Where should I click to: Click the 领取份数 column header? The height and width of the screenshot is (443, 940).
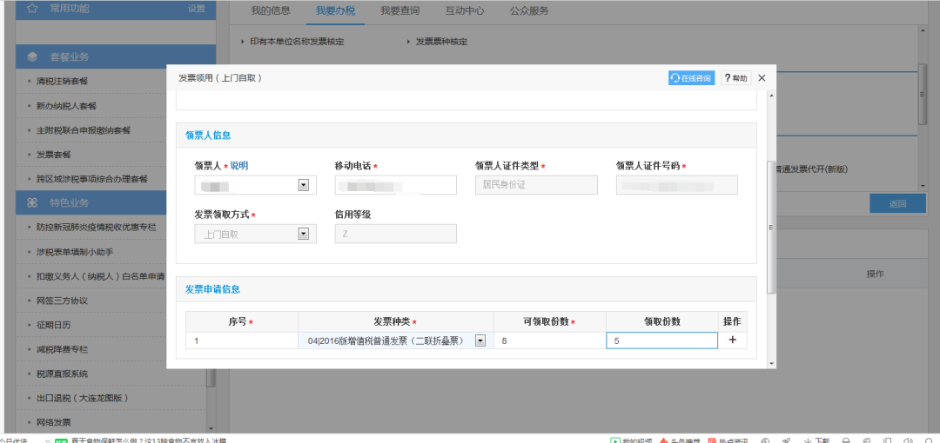[x=661, y=322]
